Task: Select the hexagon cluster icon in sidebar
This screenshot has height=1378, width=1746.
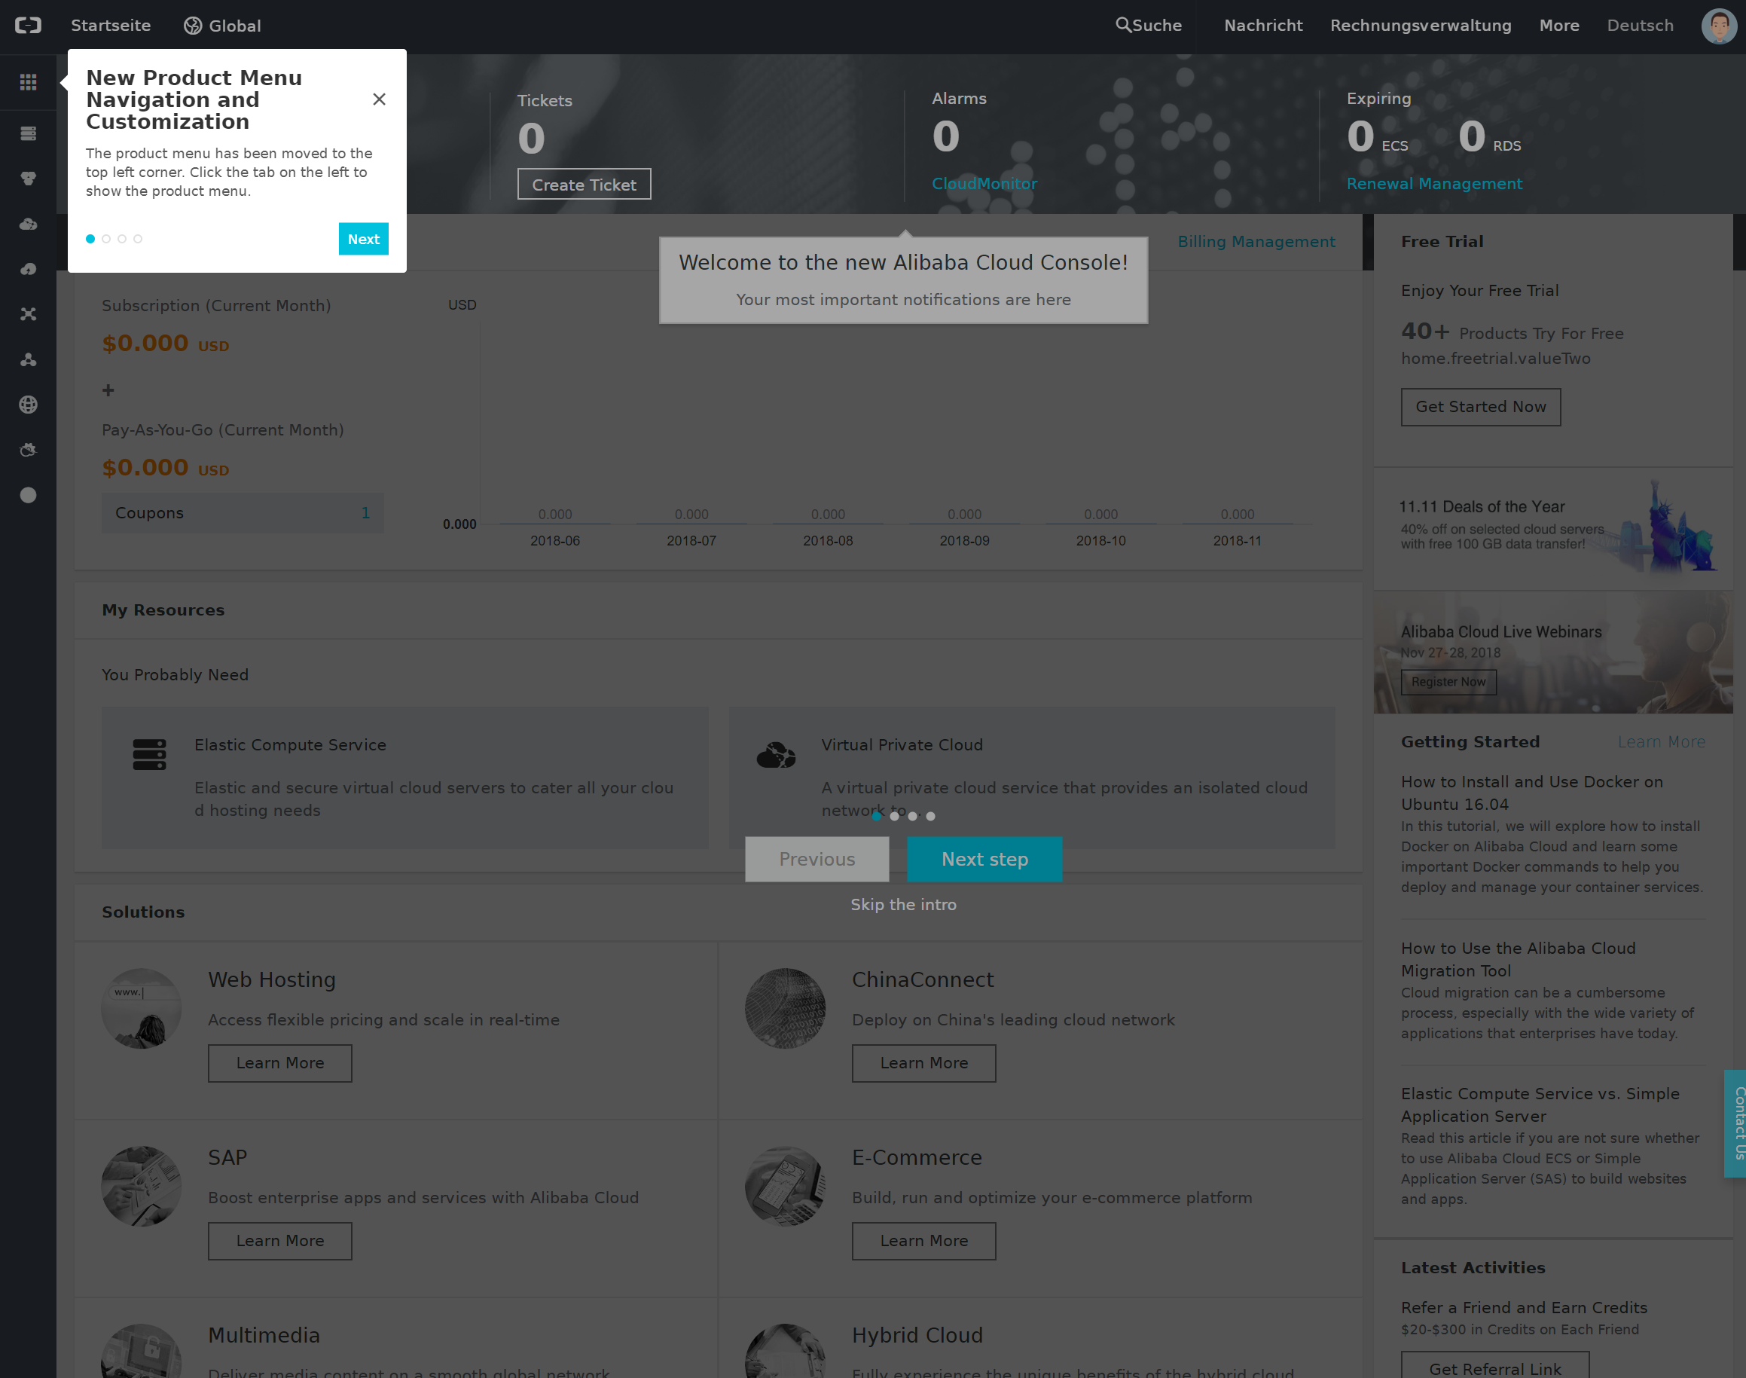Action: (28, 179)
